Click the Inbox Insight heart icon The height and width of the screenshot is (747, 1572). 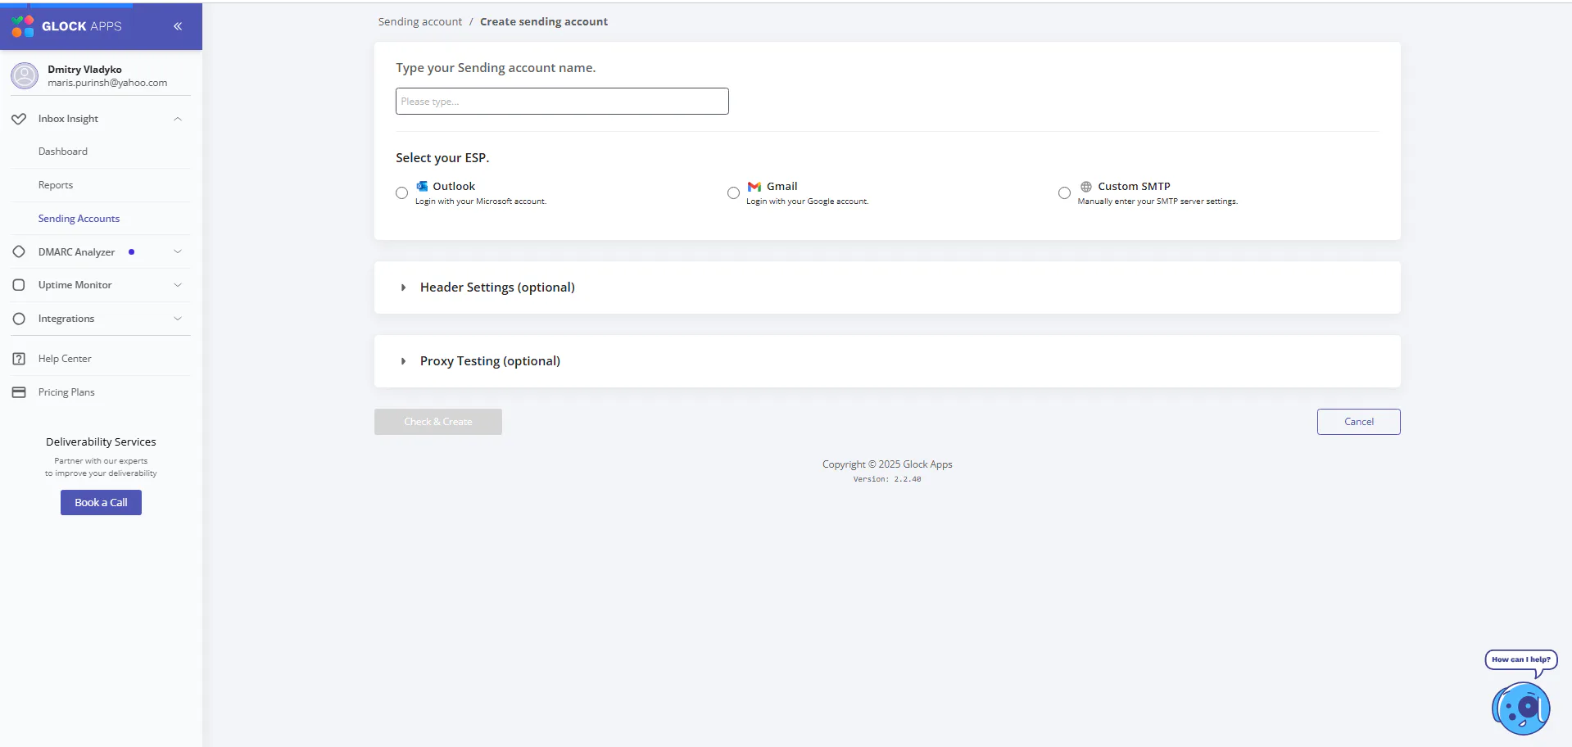[19, 119]
